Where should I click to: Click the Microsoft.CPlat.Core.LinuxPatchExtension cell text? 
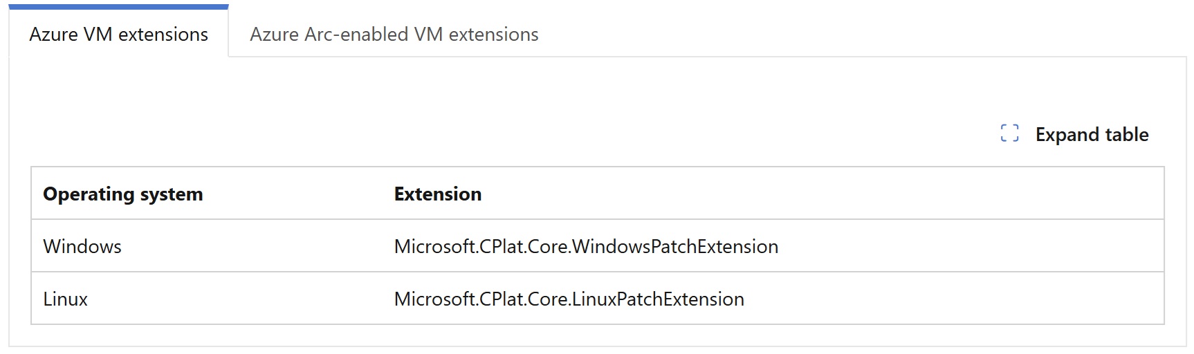pos(569,299)
